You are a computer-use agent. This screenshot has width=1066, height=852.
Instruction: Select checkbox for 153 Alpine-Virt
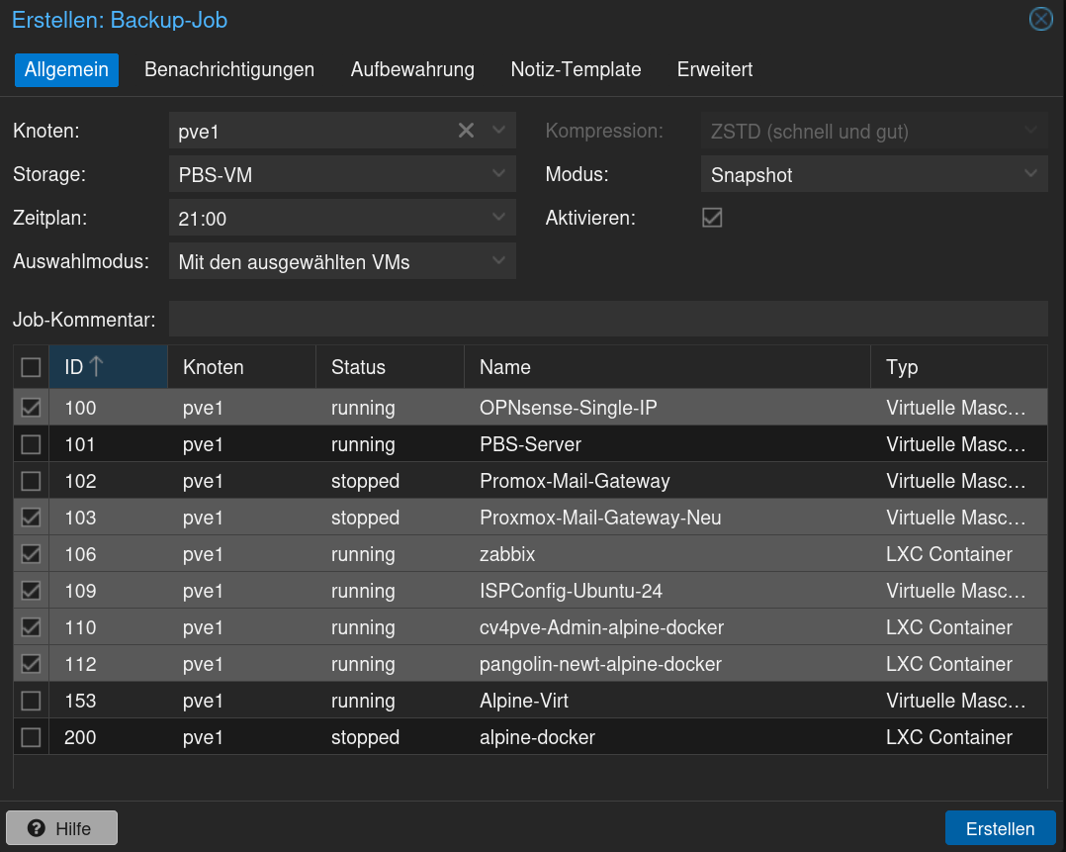(x=31, y=701)
